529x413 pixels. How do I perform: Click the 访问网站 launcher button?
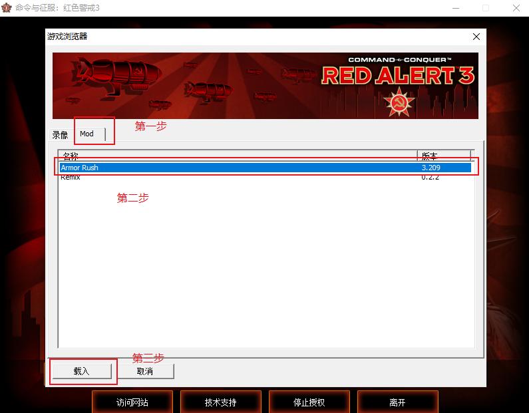[x=132, y=402]
